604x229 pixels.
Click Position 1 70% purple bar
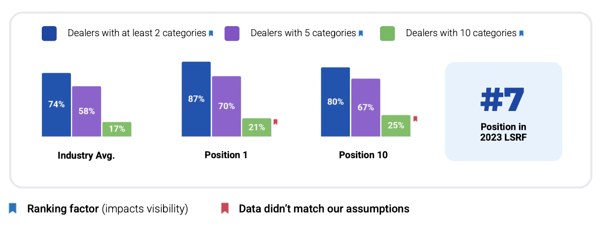coord(226,106)
